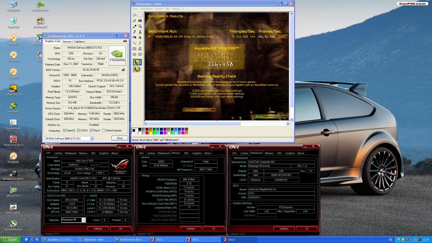Pick the yellow color swatch in Paint palette
The width and height of the screenshot is (432, 243).
(151, 133)
